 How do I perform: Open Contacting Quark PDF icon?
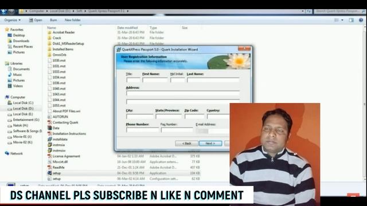(50, 122)
